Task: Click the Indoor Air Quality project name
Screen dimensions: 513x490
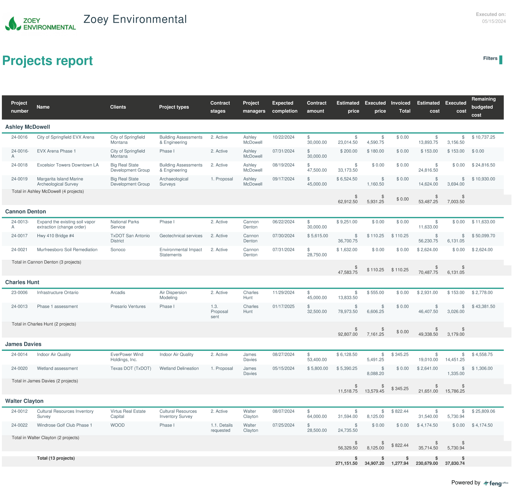Action: click(54, 355)
